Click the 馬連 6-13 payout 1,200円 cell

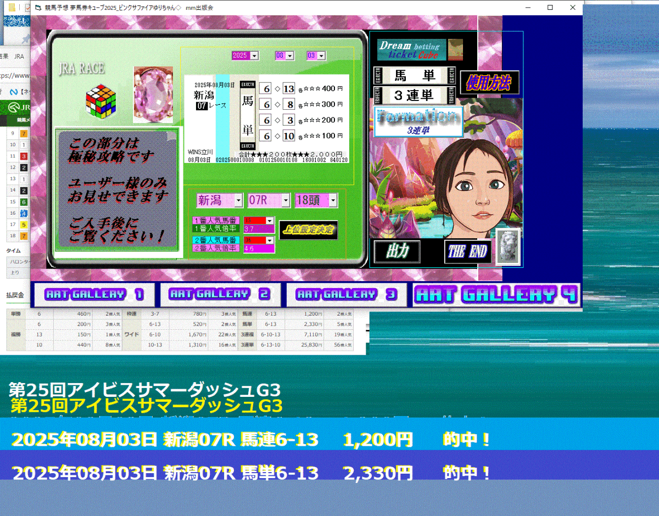coord(305,315)
